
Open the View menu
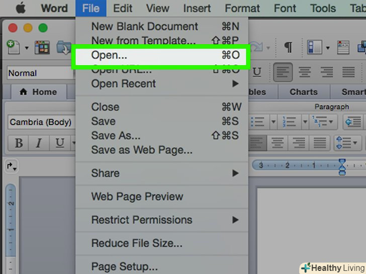point(157,9)
